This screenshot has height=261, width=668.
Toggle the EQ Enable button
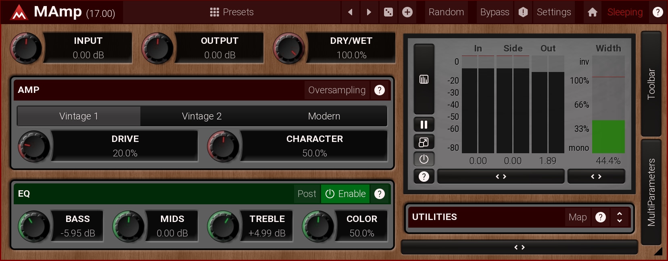(346, 194)
